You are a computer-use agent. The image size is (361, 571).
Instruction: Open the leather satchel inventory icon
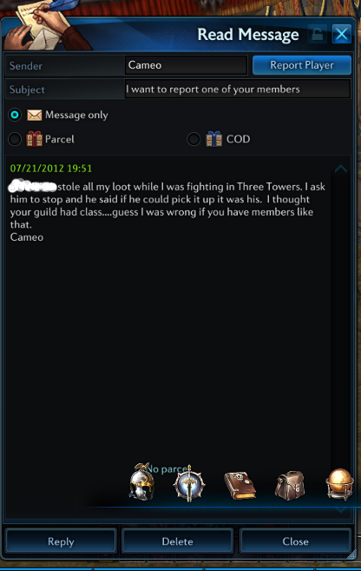[x=290, y=485]
